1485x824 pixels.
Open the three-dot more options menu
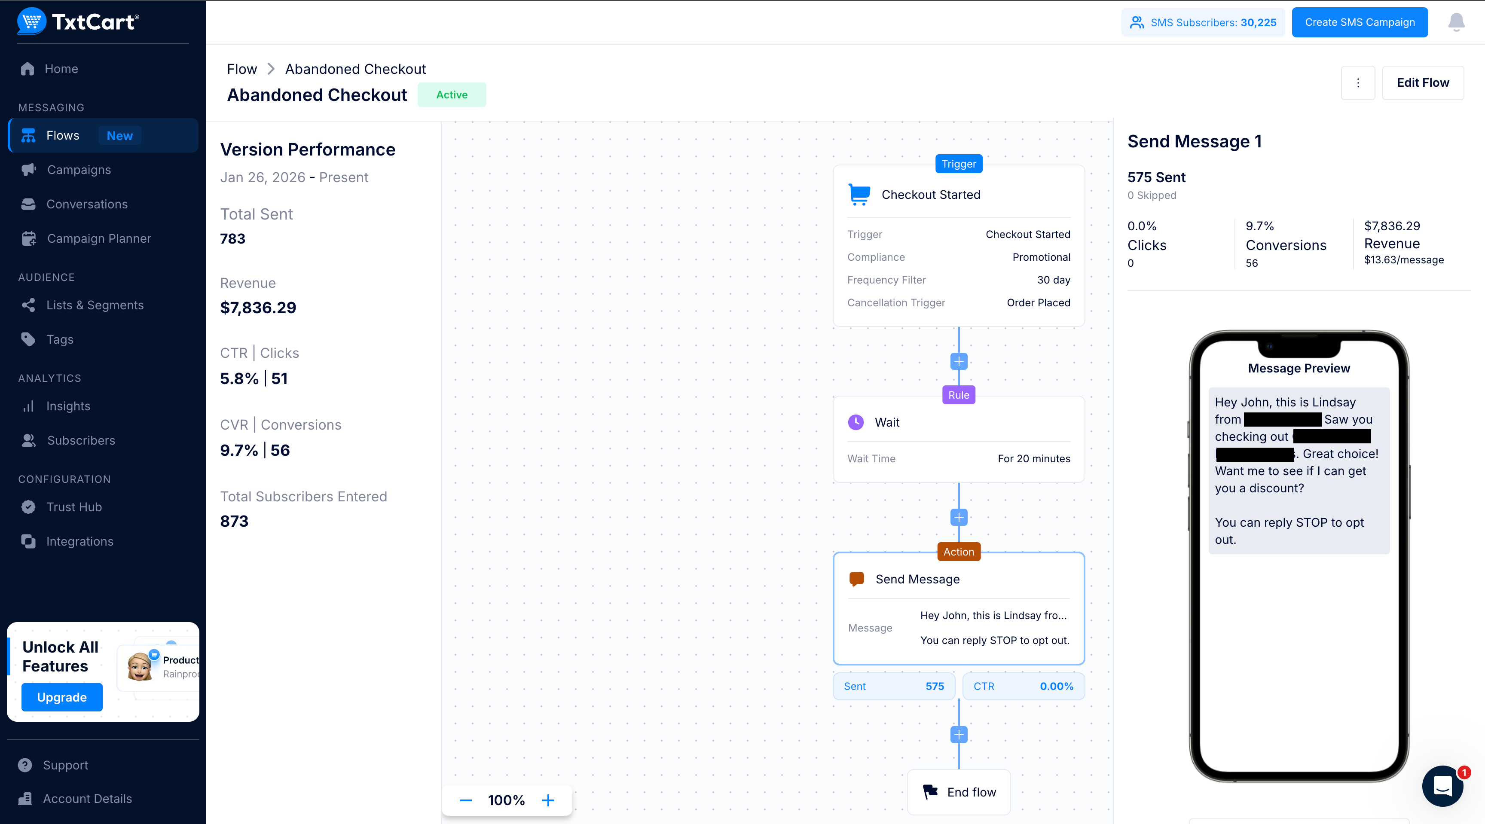pos(1358,83)
